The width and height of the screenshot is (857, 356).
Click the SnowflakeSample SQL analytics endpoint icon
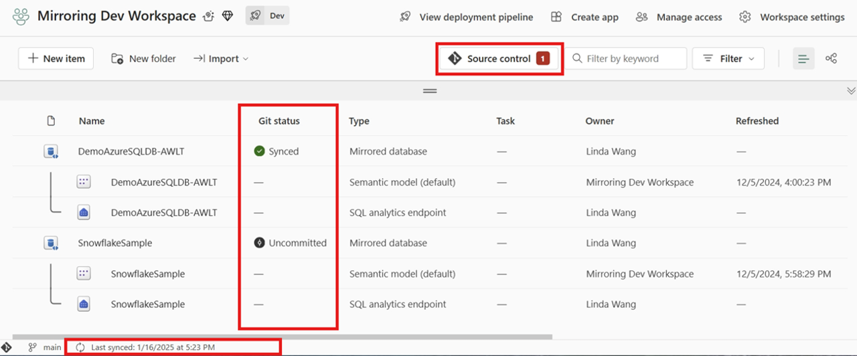click(84, 304)
